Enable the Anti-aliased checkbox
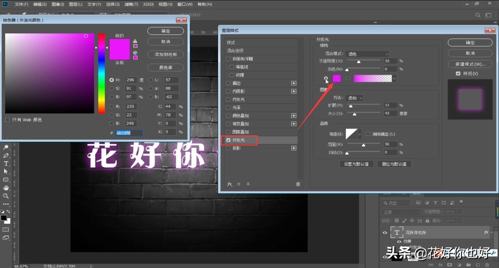 click(x=368, y=134)
